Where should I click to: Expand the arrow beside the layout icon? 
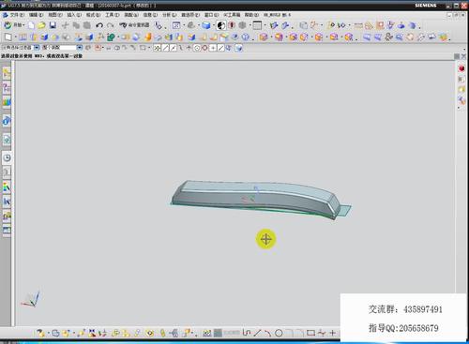(x=265, y=25)
